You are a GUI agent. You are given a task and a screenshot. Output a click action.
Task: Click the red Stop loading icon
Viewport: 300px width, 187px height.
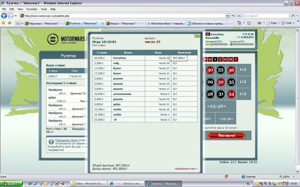239,16
